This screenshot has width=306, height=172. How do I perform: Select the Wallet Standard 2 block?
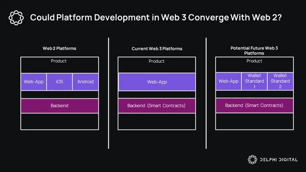pos(280,81)
